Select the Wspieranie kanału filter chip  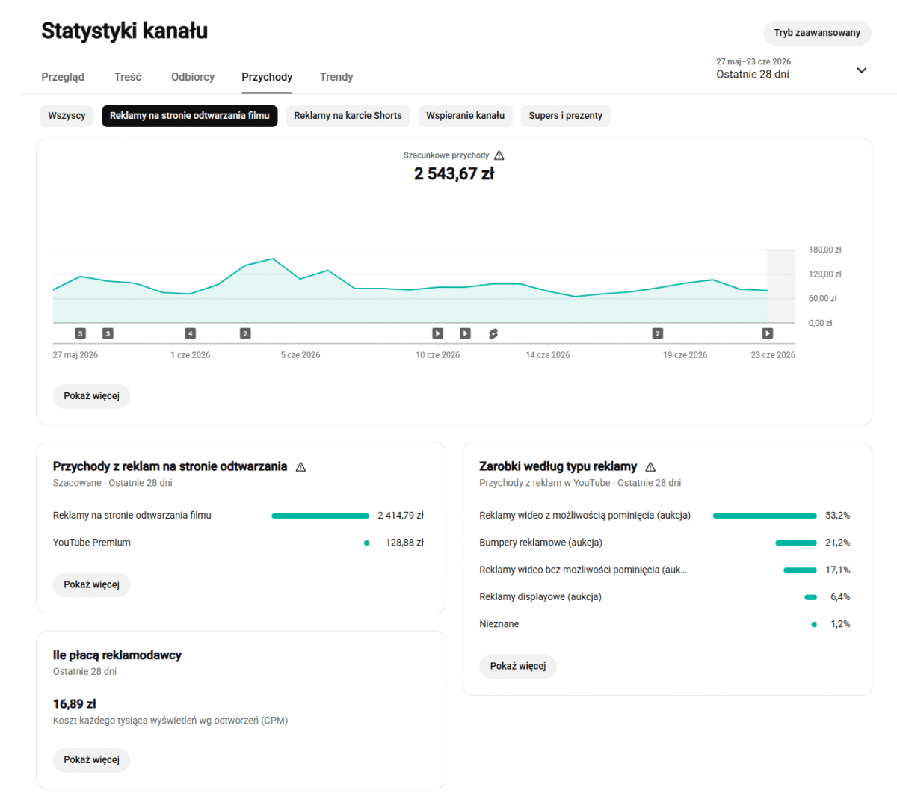(x=465, y=116)
